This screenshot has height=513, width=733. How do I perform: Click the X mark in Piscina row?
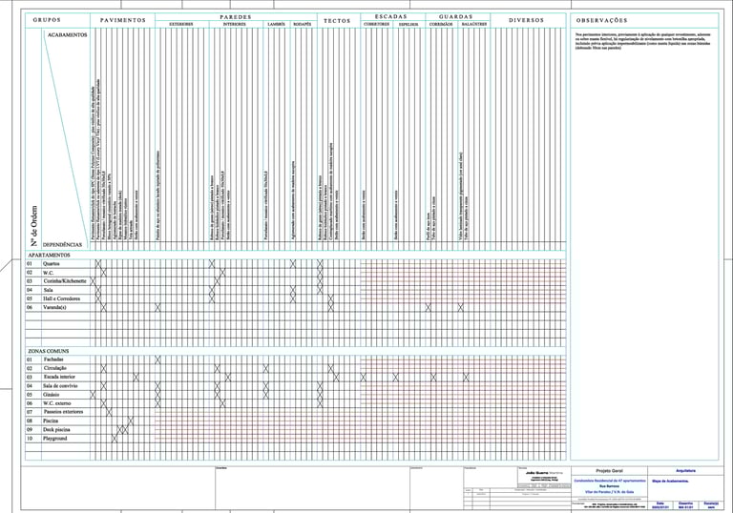tap(131, 421)
